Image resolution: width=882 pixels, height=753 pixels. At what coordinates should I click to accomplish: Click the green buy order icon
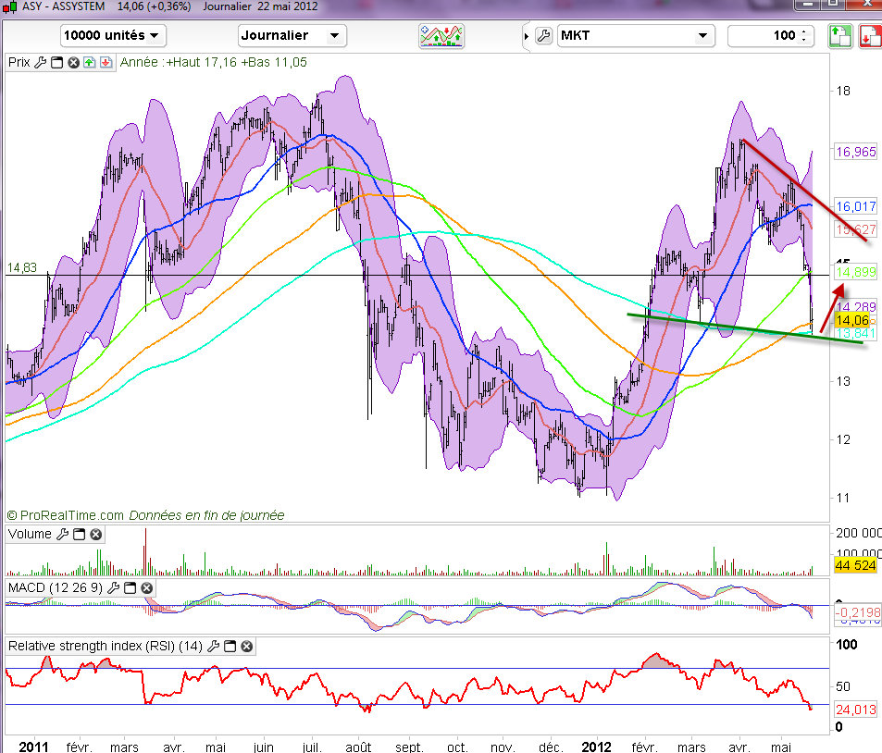pyautogui.click(x=839, y=36)
